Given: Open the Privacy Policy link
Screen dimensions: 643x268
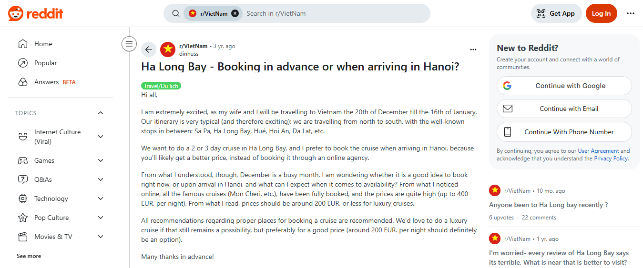Looking at the screenshot, I should tap(611, 159).
